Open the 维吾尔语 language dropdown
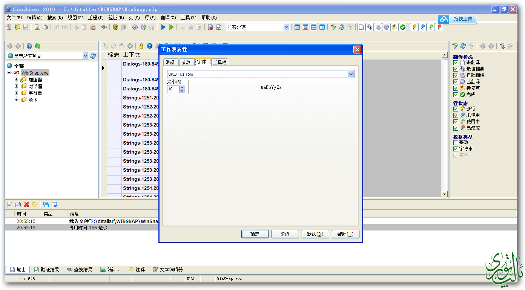525x290 pixels. [x=286, y=27]
